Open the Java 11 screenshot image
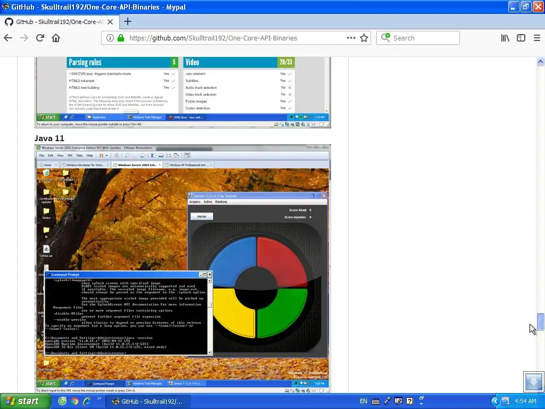Screen dimensions: 545x409 click(183, 269)
